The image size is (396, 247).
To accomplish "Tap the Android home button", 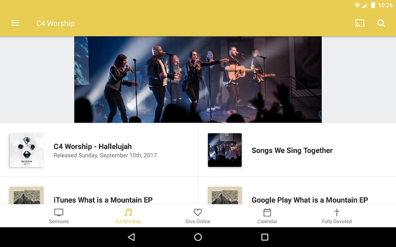I will [x=198, y=237].
